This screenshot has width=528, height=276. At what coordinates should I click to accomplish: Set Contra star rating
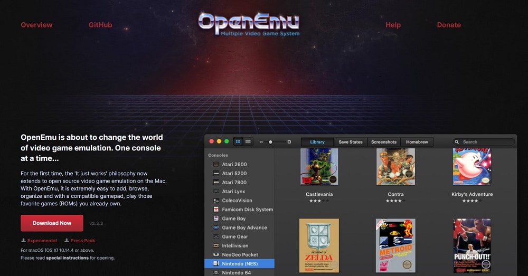[395, 201]
